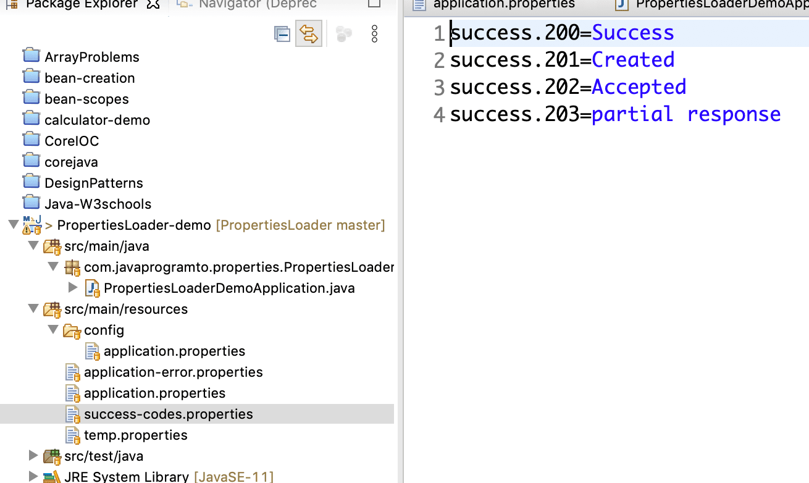This screenshot has height=483, width=809.
Task: Open the Package Explorer view menu (three dots)
Action: click(x=375, y=34)
